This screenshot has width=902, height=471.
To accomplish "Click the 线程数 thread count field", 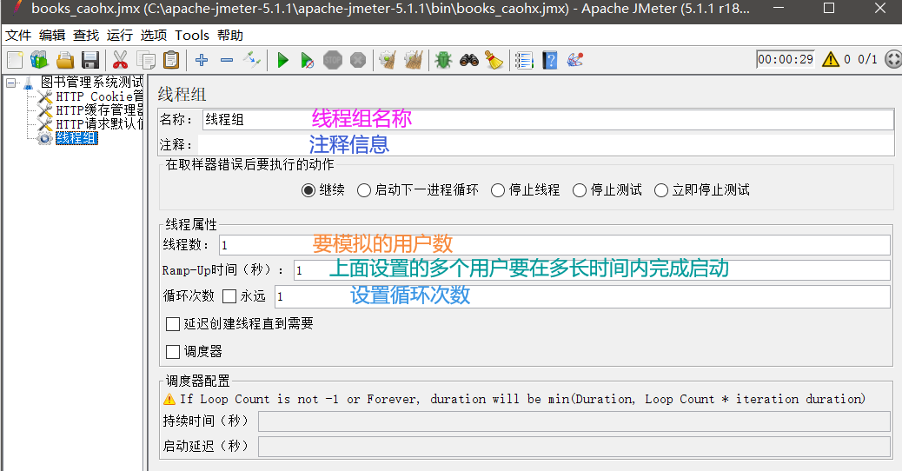I will [x=554, y=245].
